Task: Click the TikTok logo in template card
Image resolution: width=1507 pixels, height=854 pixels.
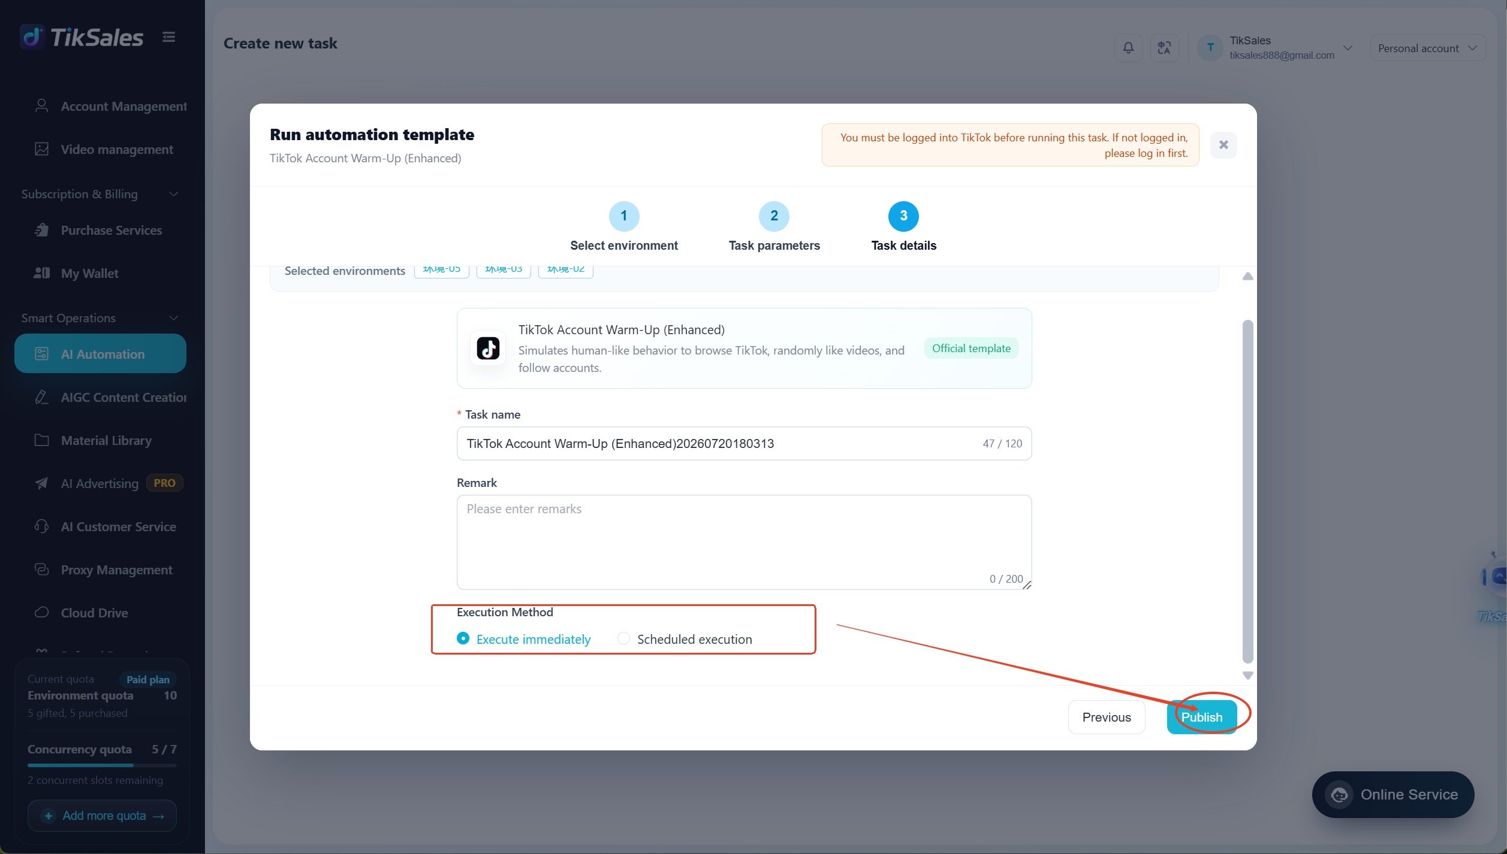Action: 488,348
